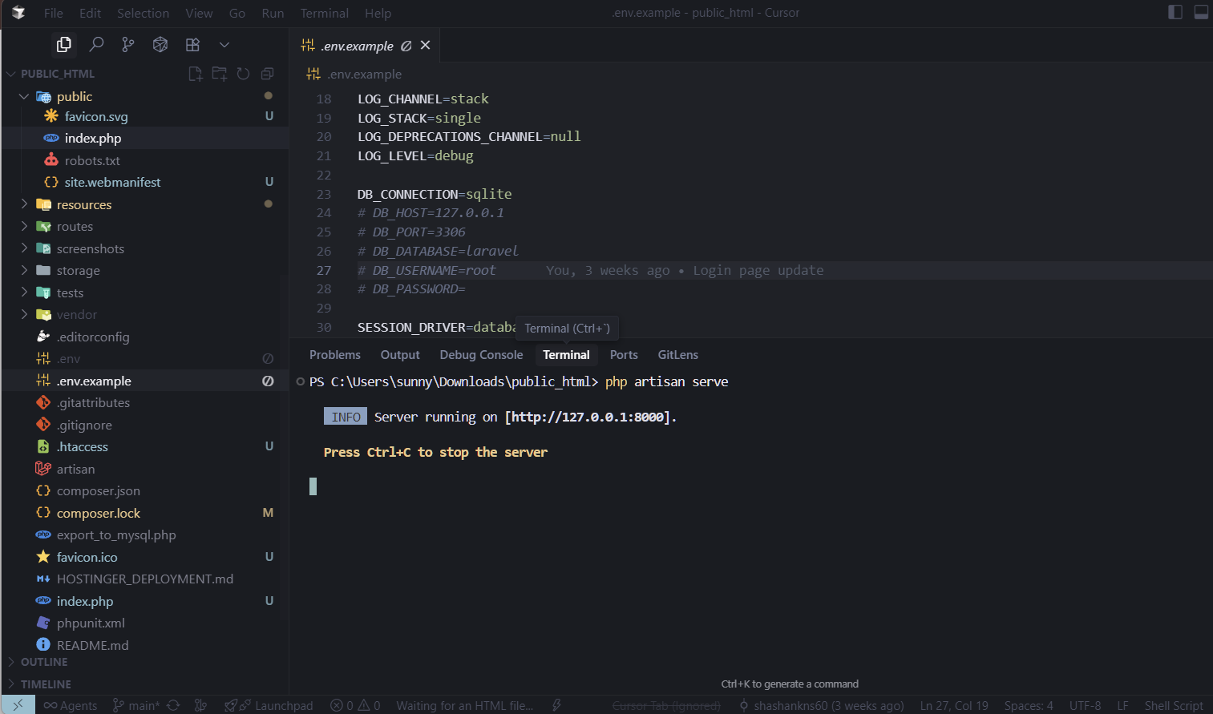Switch to the Problems tab
1213x714 pixels.
click(x=334, y=354)
